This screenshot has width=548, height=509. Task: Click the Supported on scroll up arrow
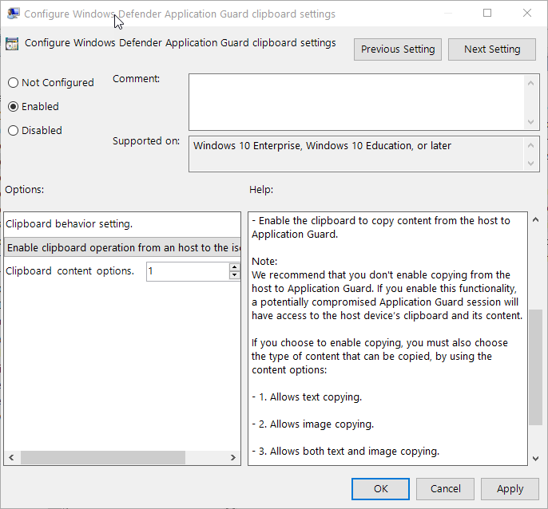tap(531, 145)
